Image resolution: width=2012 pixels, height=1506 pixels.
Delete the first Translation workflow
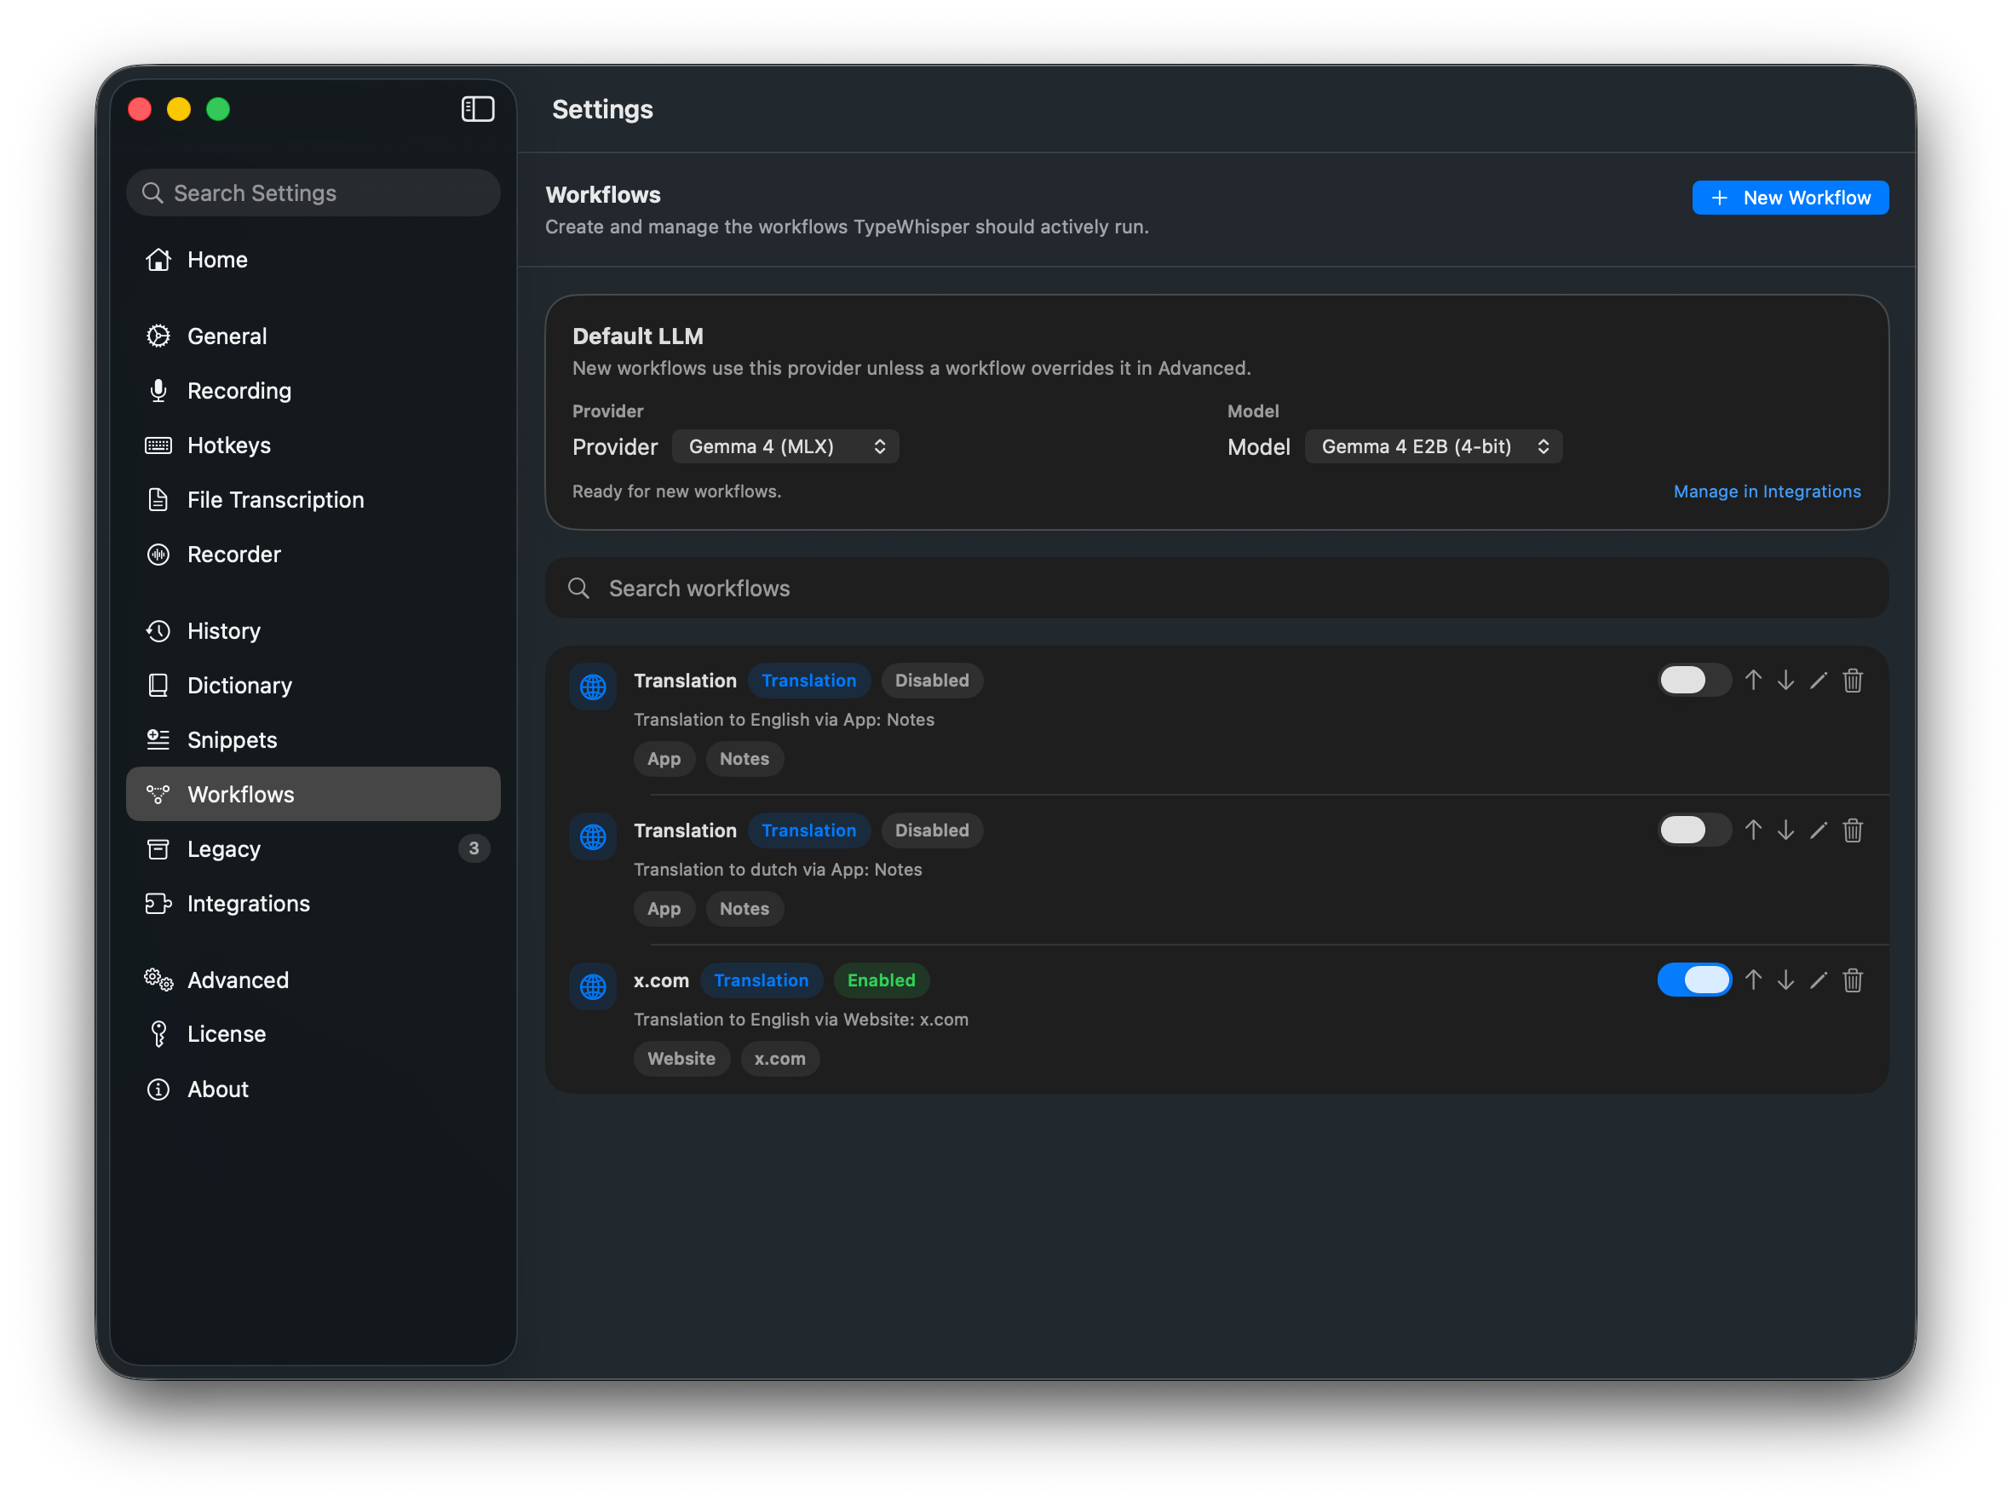tap(1854, 681)
